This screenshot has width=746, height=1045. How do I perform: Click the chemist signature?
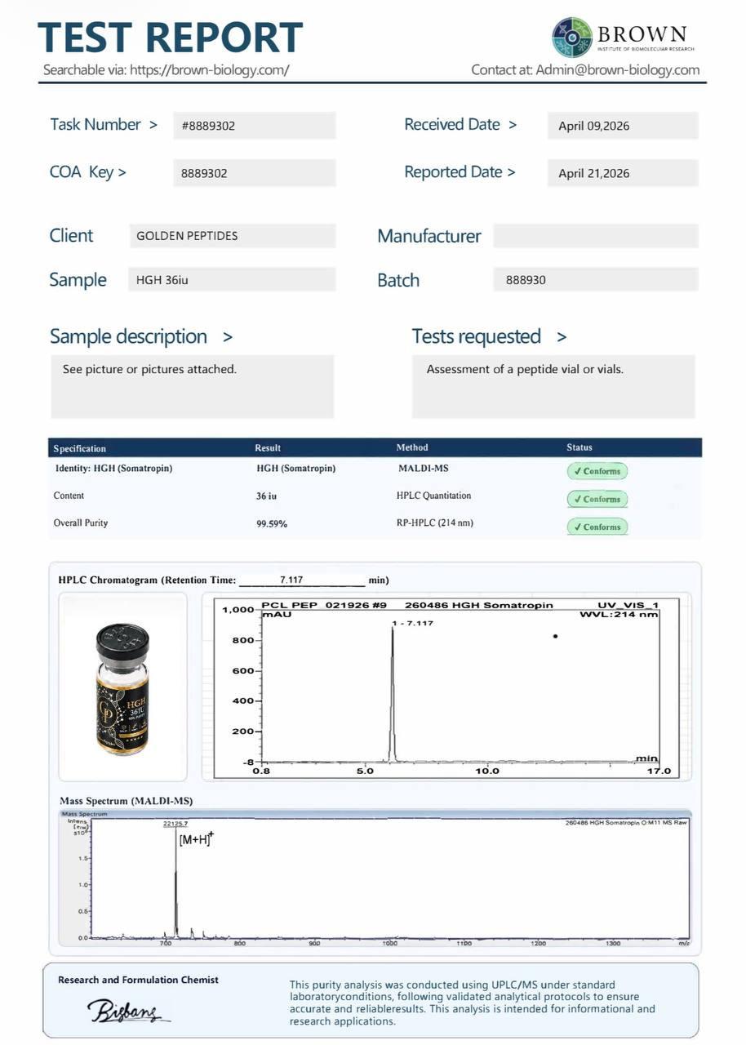coord(129,1011)
